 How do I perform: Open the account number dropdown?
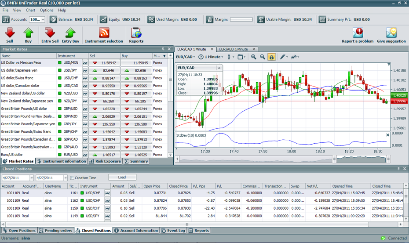[x=43, y=20]
